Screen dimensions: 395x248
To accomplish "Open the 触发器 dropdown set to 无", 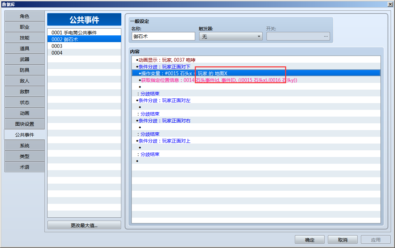I will pos(231,36).
